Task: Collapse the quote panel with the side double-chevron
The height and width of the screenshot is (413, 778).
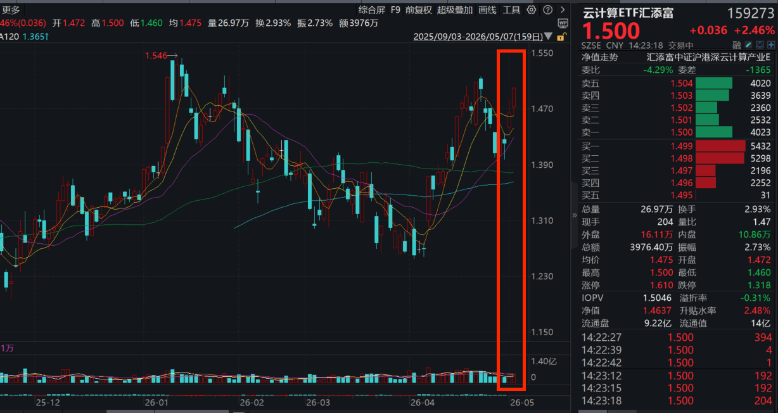Action: [575, 215]
